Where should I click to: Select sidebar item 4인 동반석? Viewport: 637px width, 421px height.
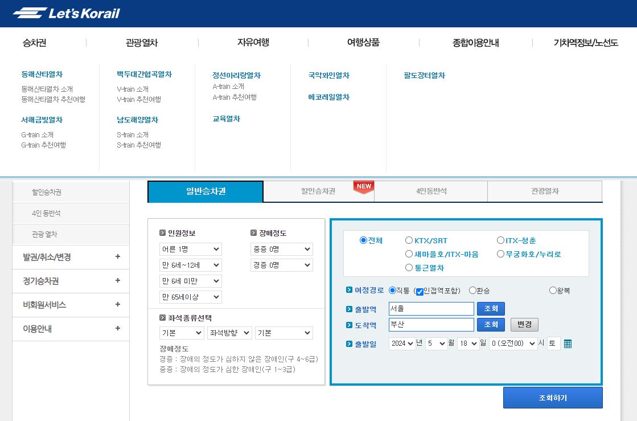pyautogui.click(x=71, y=213)
